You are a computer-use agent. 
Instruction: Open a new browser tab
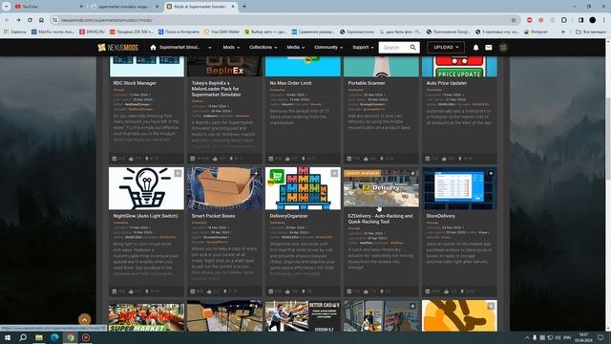pos(244,7)
